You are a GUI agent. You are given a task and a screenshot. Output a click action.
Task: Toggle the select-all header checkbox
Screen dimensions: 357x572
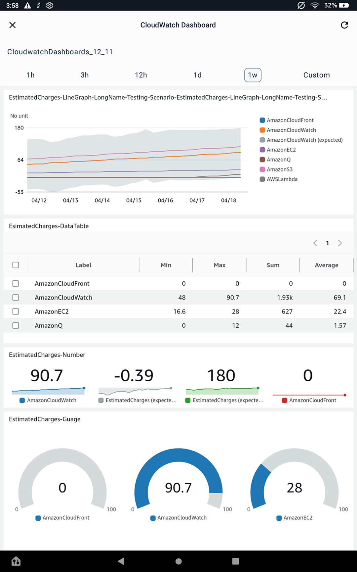point(16,265)
